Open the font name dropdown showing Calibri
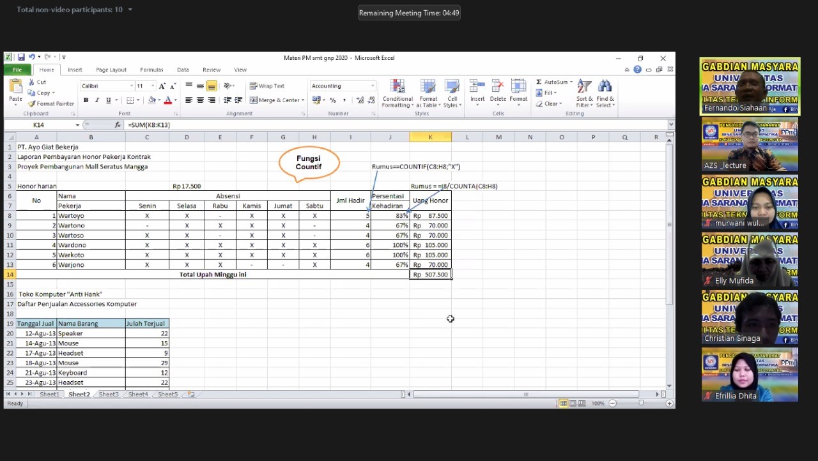Screen dimensions: 818x461 point(132,86)
